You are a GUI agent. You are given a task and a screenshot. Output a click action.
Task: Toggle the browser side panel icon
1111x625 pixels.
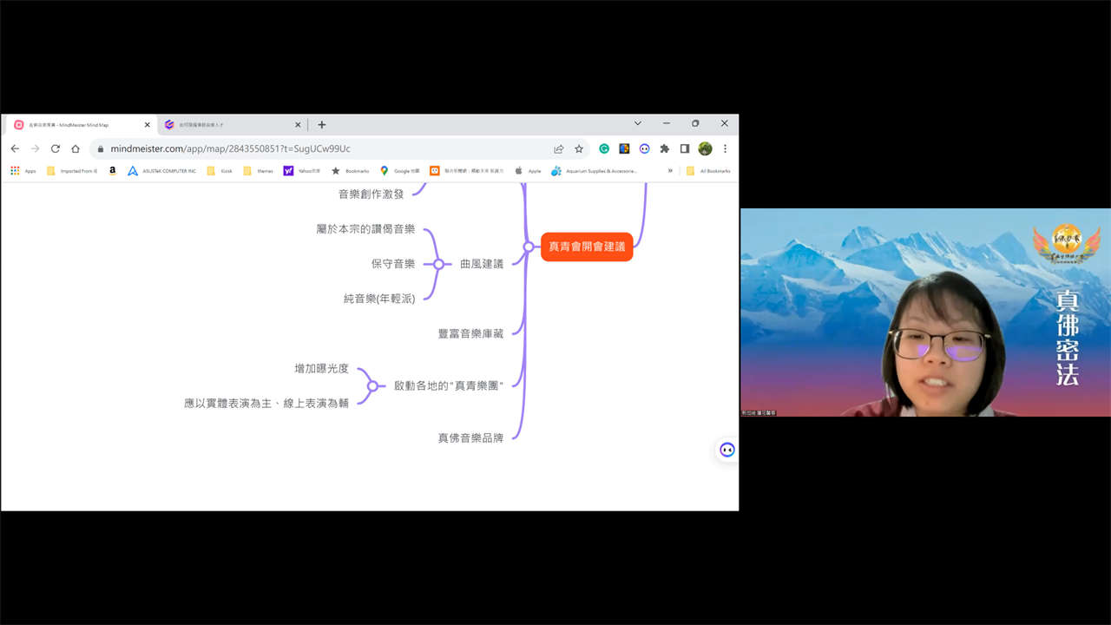(x=685, y=148)
